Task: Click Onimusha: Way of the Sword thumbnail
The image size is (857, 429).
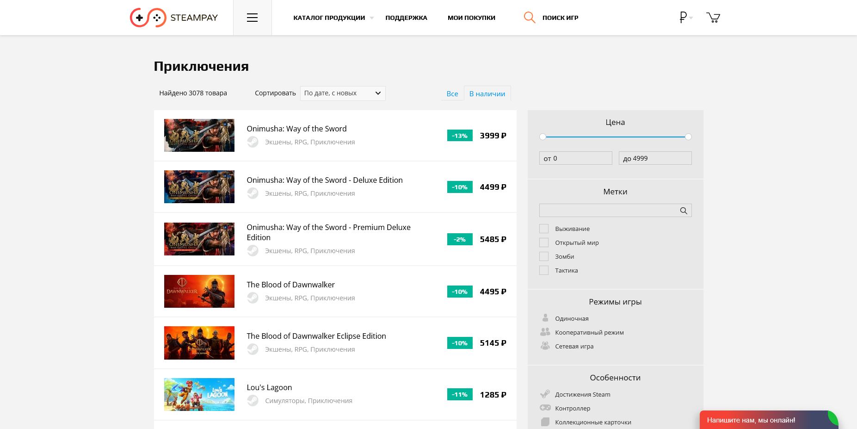Action: tap(199, 135)
